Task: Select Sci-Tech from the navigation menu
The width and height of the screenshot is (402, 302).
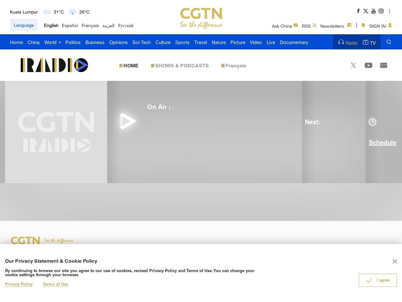Action: point(141,42)
